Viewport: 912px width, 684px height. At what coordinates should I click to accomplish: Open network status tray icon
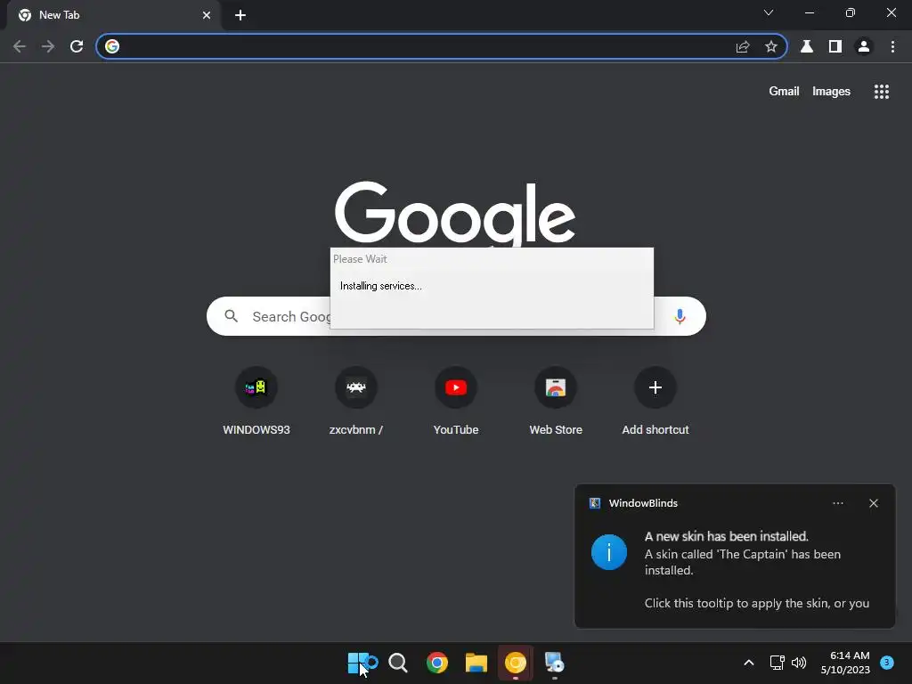(777, 663)
